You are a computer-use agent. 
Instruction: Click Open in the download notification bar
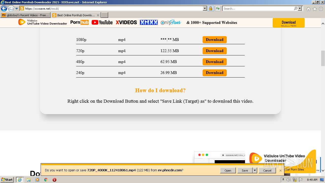(228, 171)
